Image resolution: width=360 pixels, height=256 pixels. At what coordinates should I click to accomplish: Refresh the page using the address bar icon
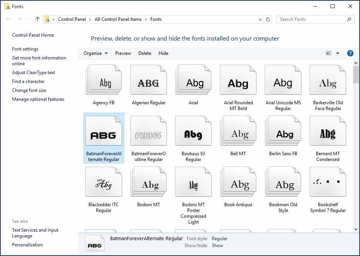(x=268, y=19)
